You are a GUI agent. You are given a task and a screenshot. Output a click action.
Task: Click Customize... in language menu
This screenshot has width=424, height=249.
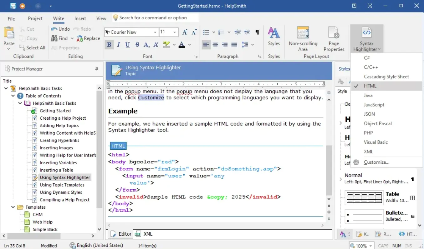pyautogui.click(x=387, y=162)
